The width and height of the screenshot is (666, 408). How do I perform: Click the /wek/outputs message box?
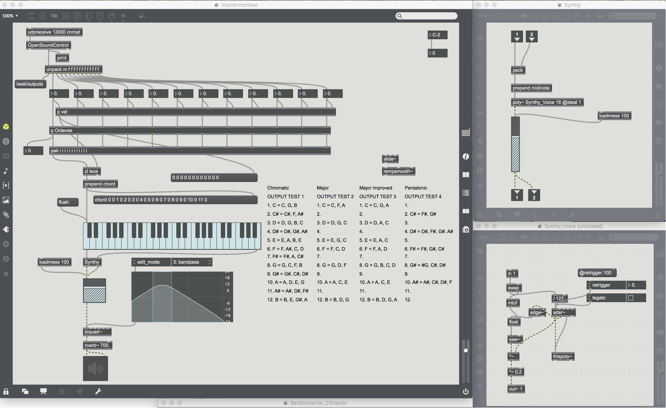30,84
